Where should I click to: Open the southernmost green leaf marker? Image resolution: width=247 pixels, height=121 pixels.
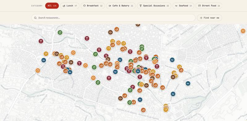tap(130, 103)
